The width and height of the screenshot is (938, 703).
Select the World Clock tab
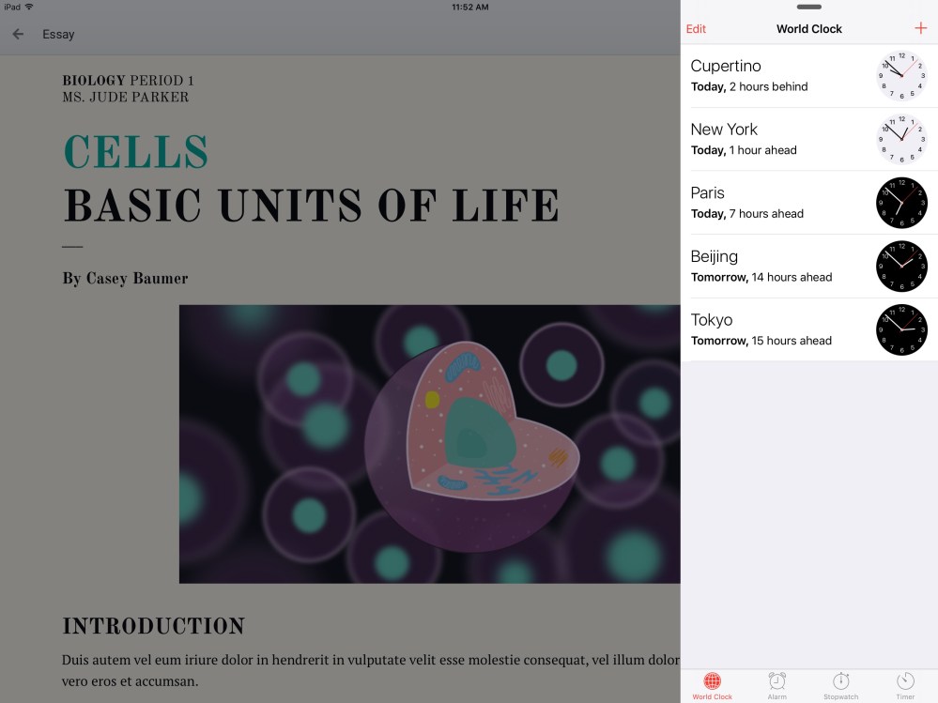tap(712, 685)
